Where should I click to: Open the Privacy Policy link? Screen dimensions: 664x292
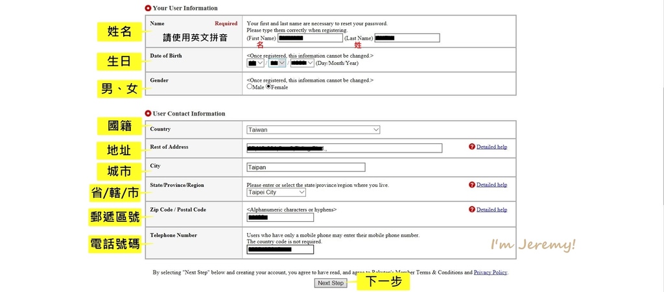[x=490, y=273]
